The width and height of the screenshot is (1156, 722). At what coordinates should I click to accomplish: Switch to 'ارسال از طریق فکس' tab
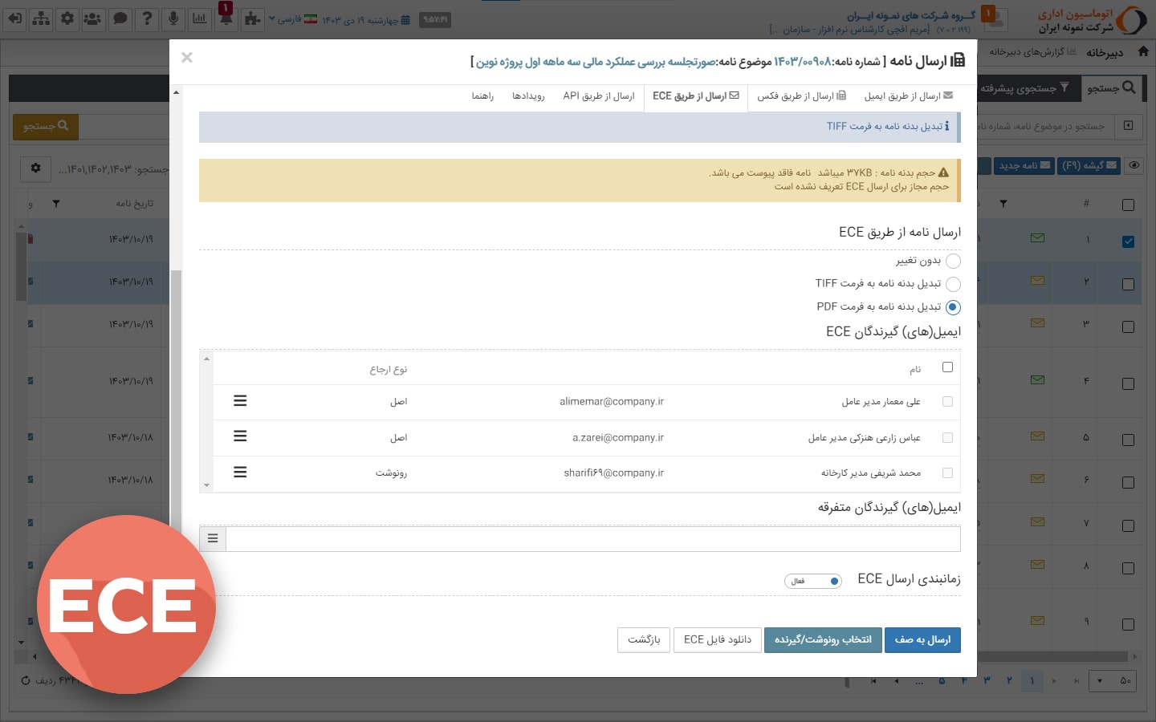[x=801, y=96]
